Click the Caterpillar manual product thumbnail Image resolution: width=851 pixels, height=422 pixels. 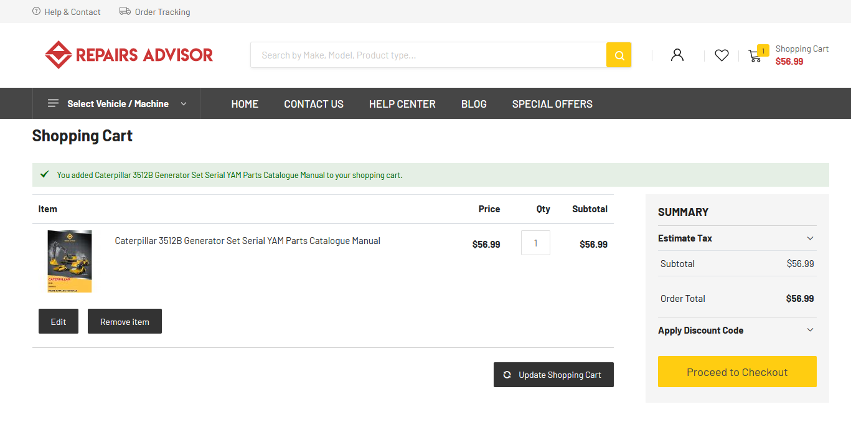(x=70, y=261)
